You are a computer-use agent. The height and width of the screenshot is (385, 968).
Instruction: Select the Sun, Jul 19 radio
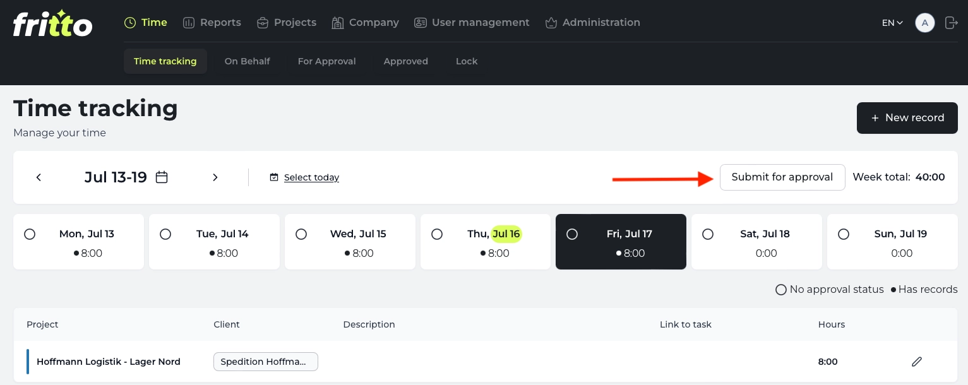point(844,234)
